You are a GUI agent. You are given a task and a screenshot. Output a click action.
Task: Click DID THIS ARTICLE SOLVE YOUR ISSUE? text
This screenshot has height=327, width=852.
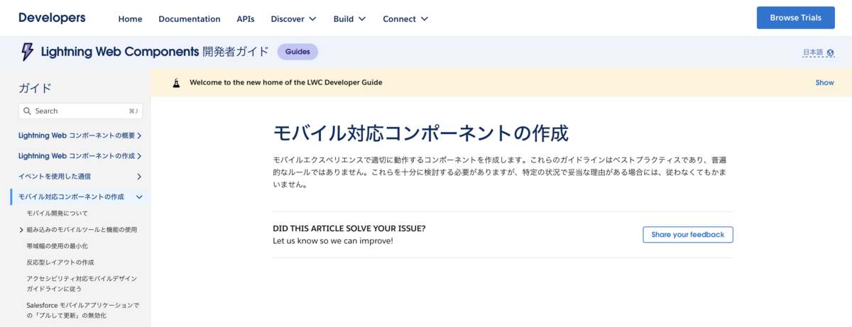click(x=349, y=228)
